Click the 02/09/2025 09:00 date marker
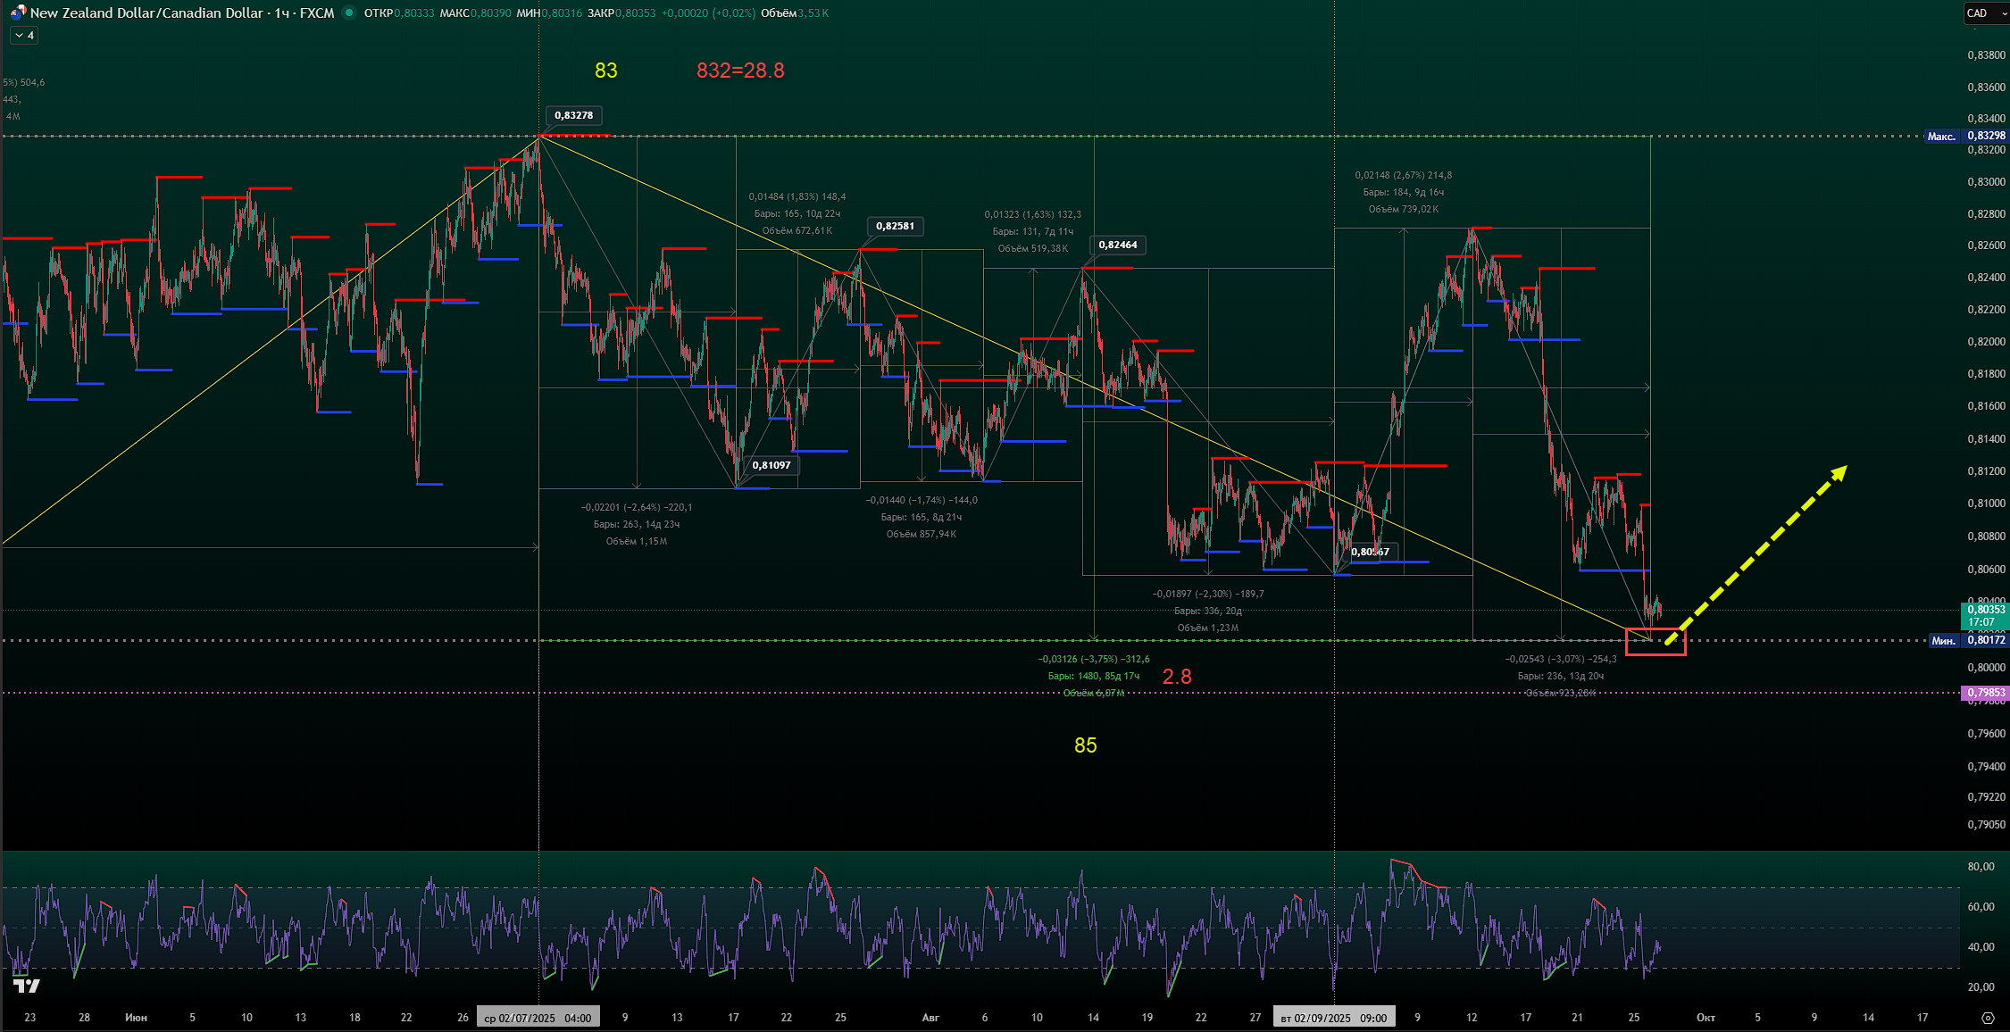 coord(1333,1018)
